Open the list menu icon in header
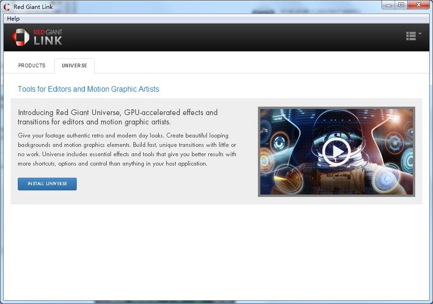Screen dimensions: 433x304 [x=411, y=36]
